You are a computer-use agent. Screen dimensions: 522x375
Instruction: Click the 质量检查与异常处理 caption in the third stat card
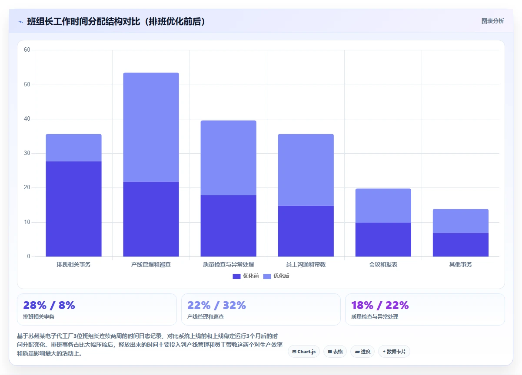[375, 317]
